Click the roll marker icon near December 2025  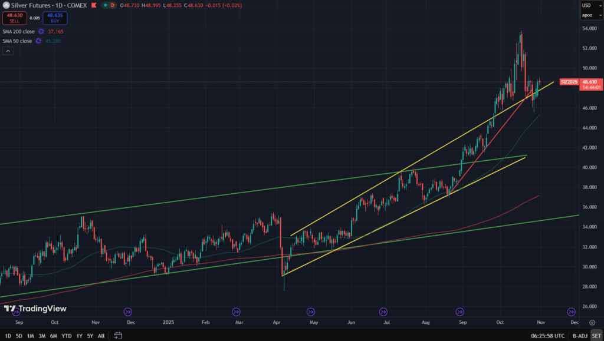click(x=570, y=312)
